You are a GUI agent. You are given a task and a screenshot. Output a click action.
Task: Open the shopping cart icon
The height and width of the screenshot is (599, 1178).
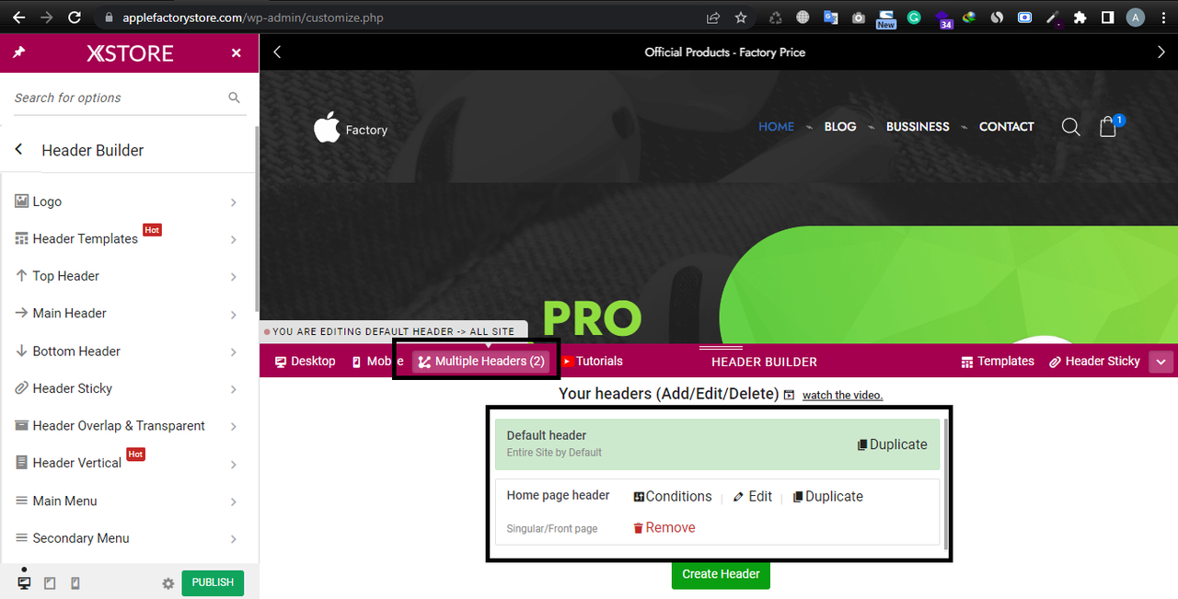1109,126
